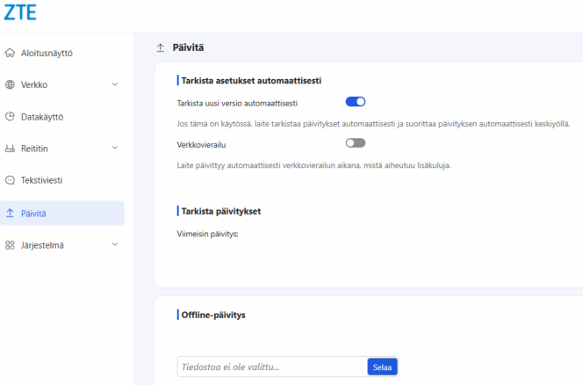
Task: Click the router icon beside Reititin
Action: [x=10, y=149]
